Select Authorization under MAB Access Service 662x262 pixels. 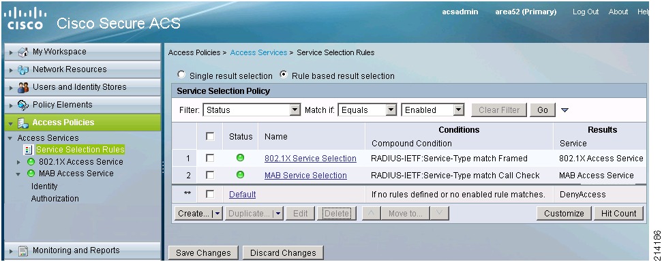[55, 199]
